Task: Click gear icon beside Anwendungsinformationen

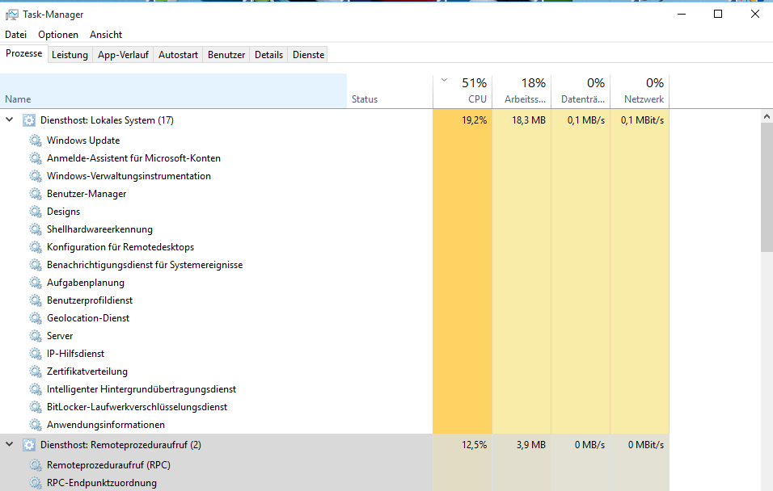Action: [35, 425]
